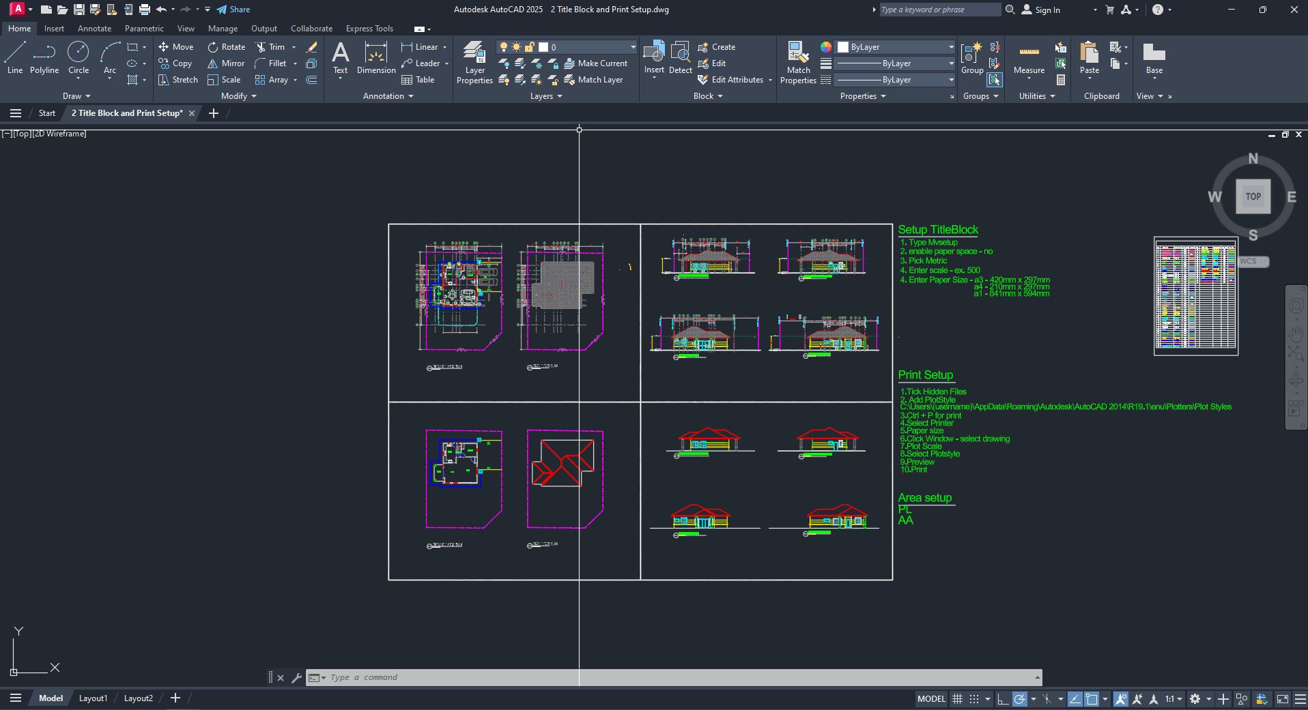
Task: Toggle the lightbulb visibility of layer 0
Action: (503, 46)
